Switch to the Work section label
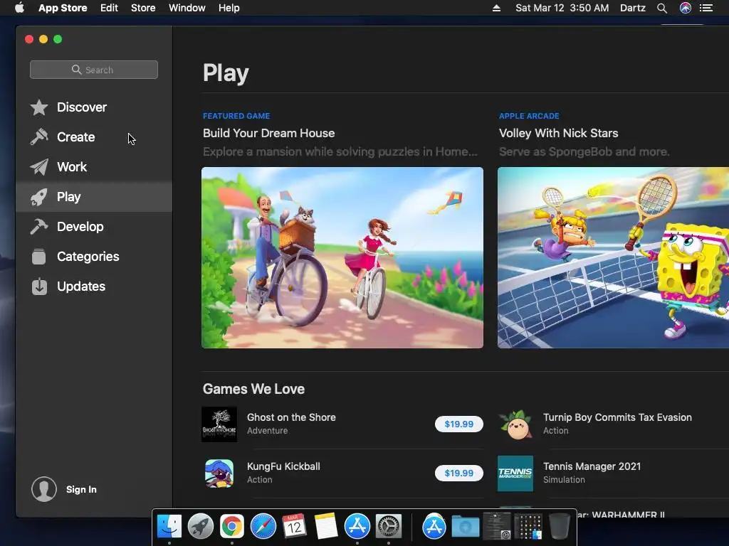 72,167
